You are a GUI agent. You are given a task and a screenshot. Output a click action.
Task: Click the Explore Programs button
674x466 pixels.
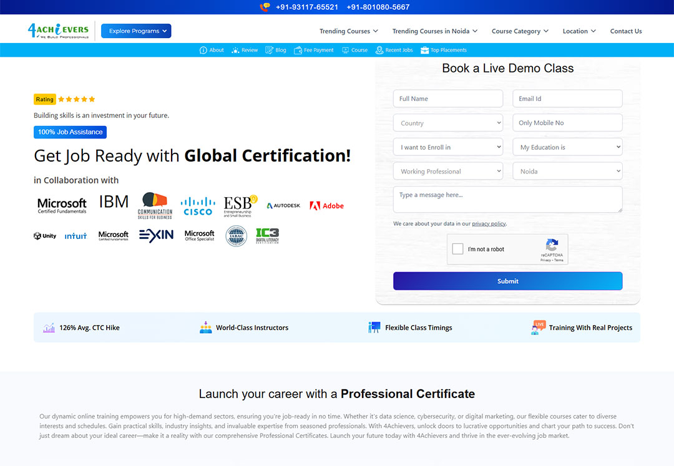point(136,31)
